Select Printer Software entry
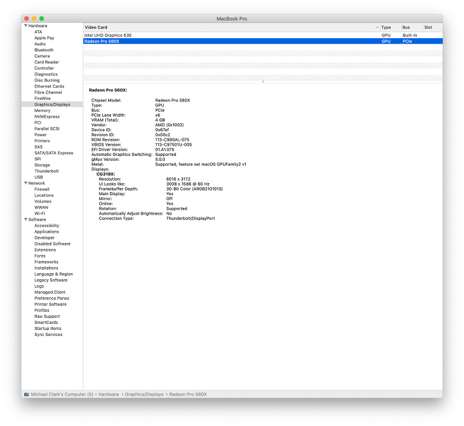Screen dimensions: 464x426 [50, 305]
